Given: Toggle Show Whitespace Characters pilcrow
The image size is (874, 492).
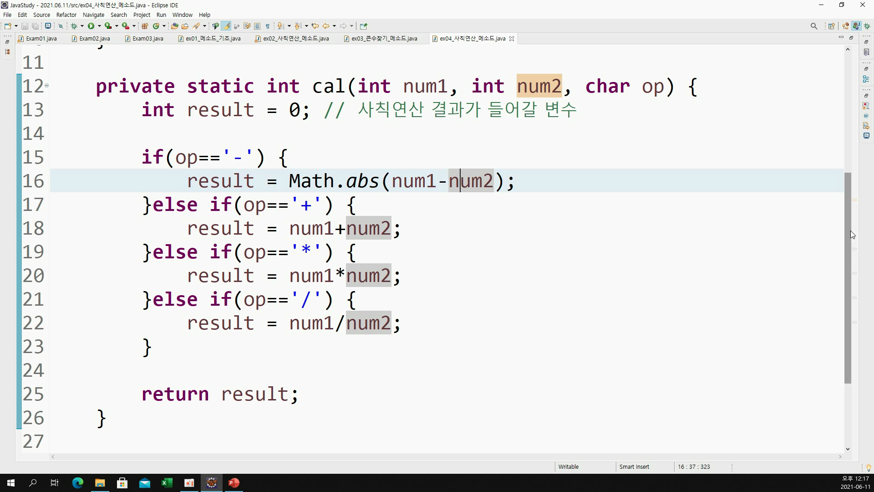Looking at the screenshot, I should [268, 26].
